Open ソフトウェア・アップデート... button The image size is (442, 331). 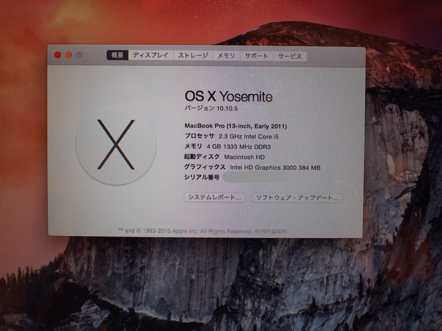point(297,198)
